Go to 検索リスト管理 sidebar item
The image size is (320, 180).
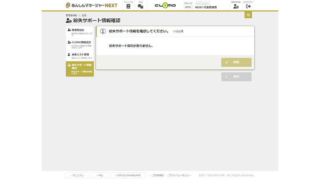click(80, 56)
